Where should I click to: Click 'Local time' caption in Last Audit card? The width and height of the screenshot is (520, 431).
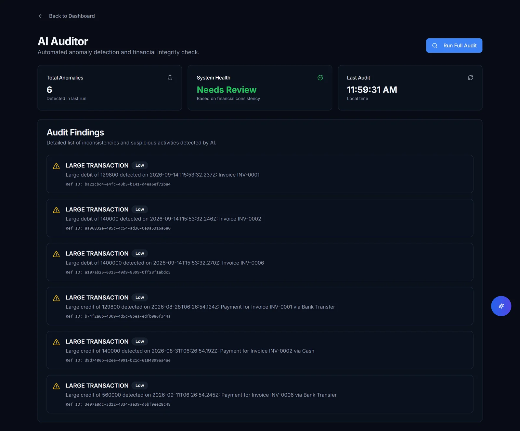tap(357, 98)
